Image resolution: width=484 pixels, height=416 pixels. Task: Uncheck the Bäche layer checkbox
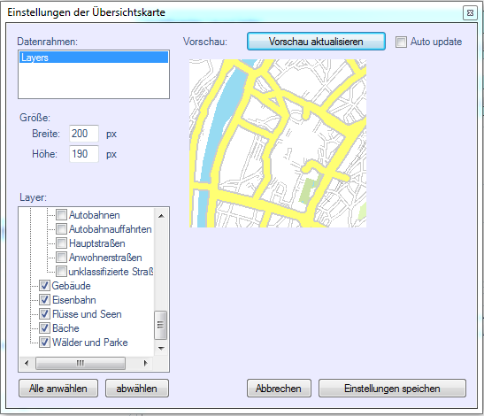(44, 328)
